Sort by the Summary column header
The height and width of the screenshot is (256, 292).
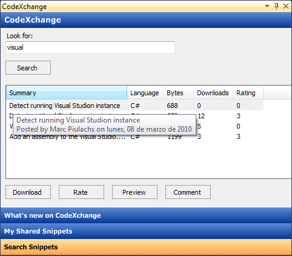coord(67,93)
